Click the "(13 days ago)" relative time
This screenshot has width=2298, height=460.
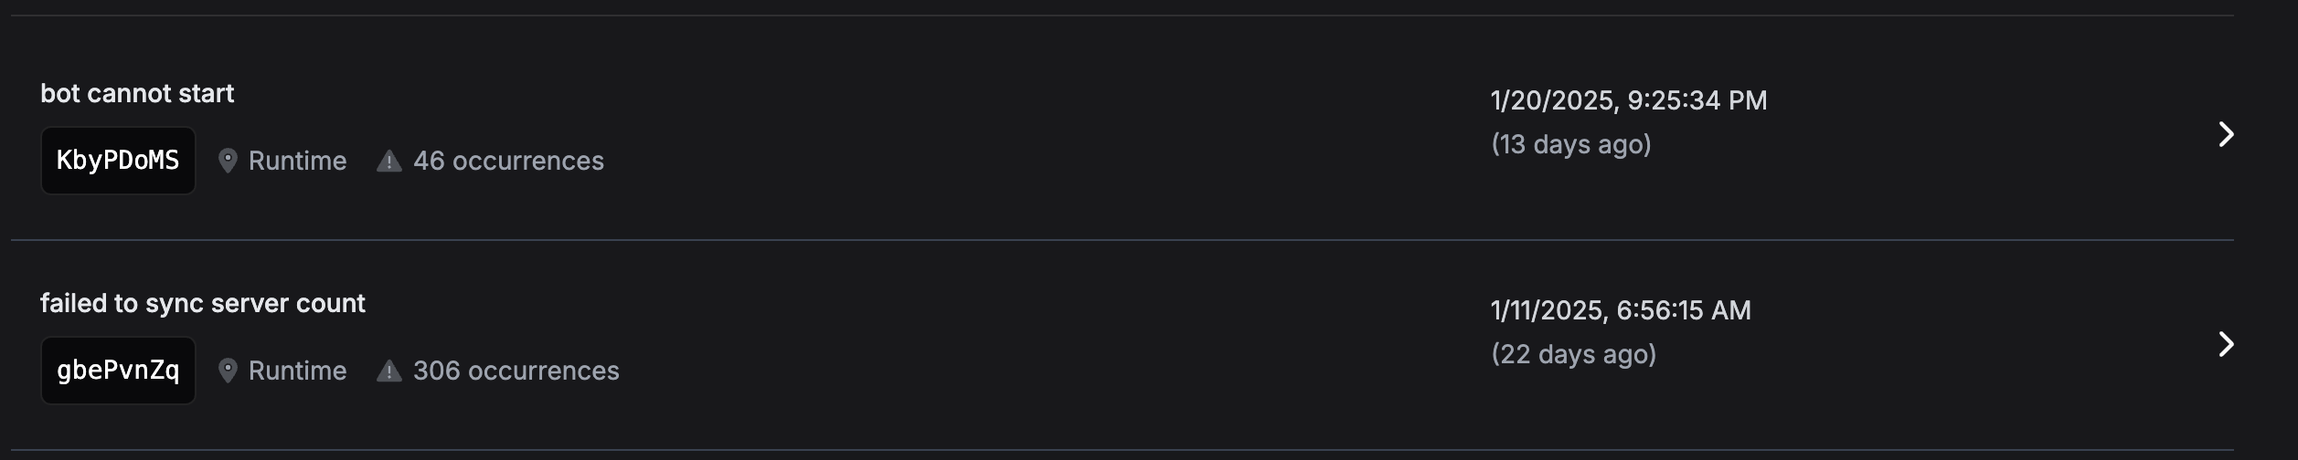coord(1571,144)
